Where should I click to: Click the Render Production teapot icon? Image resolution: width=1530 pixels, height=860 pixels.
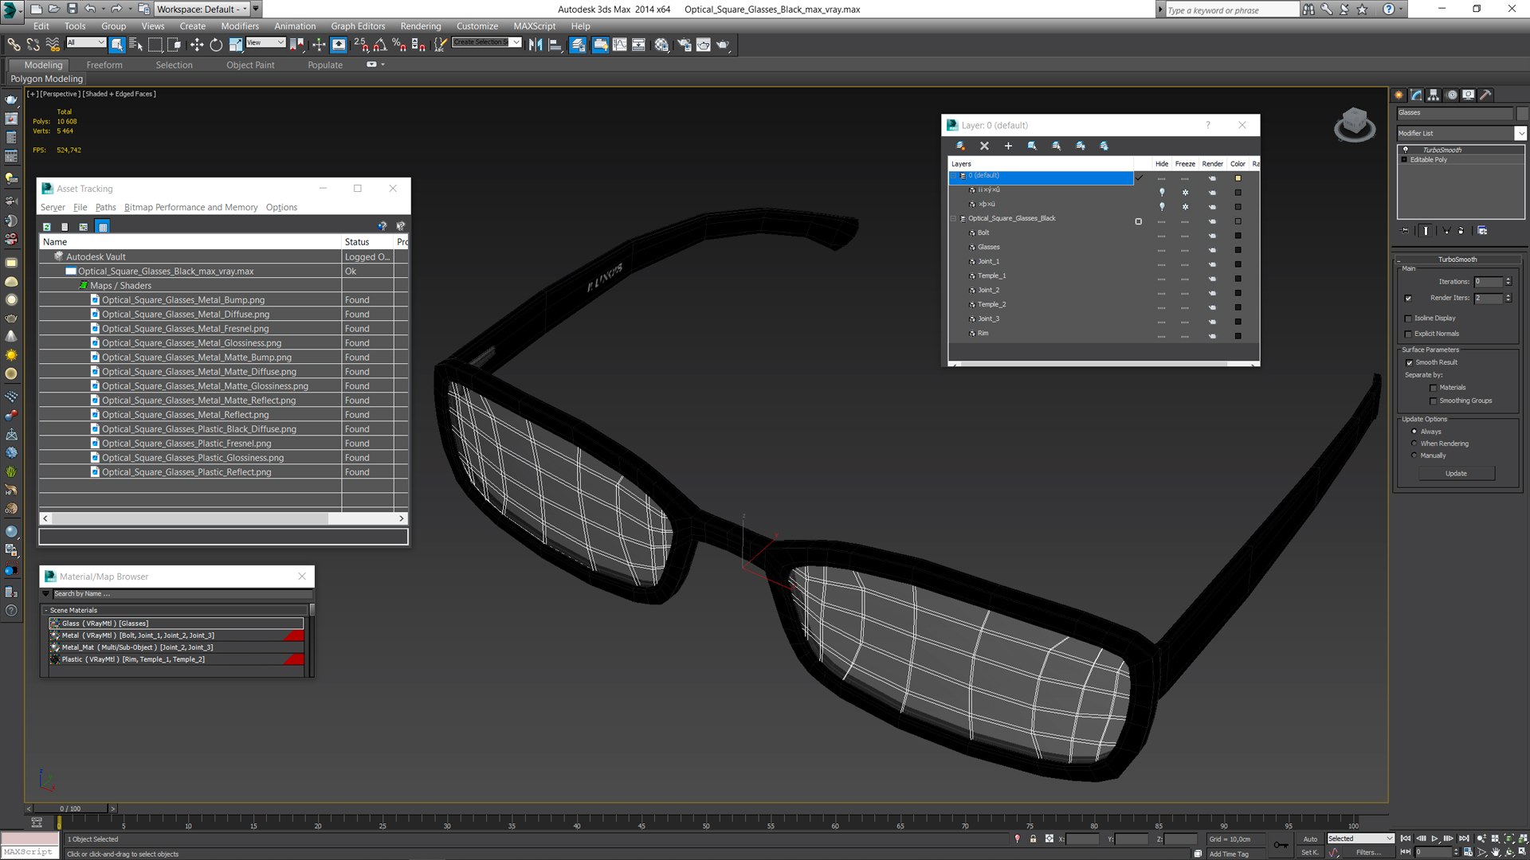723,45
